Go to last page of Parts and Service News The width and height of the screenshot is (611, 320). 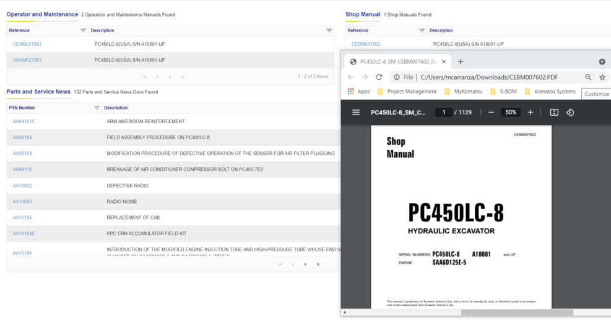pyautogui.click(x=318, y=264)
